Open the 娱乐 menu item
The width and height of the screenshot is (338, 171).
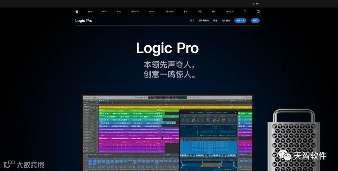tap(200, 12)
